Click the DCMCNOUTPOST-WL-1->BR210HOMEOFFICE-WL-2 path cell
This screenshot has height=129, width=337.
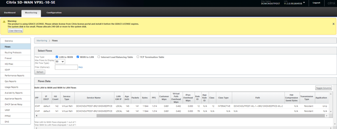[x=258, y=106]
